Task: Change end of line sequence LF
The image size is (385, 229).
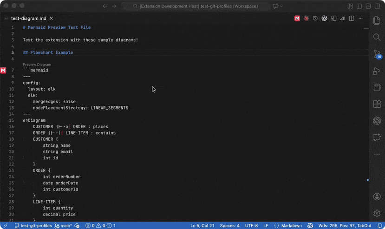Action: [x=266, y=226]
